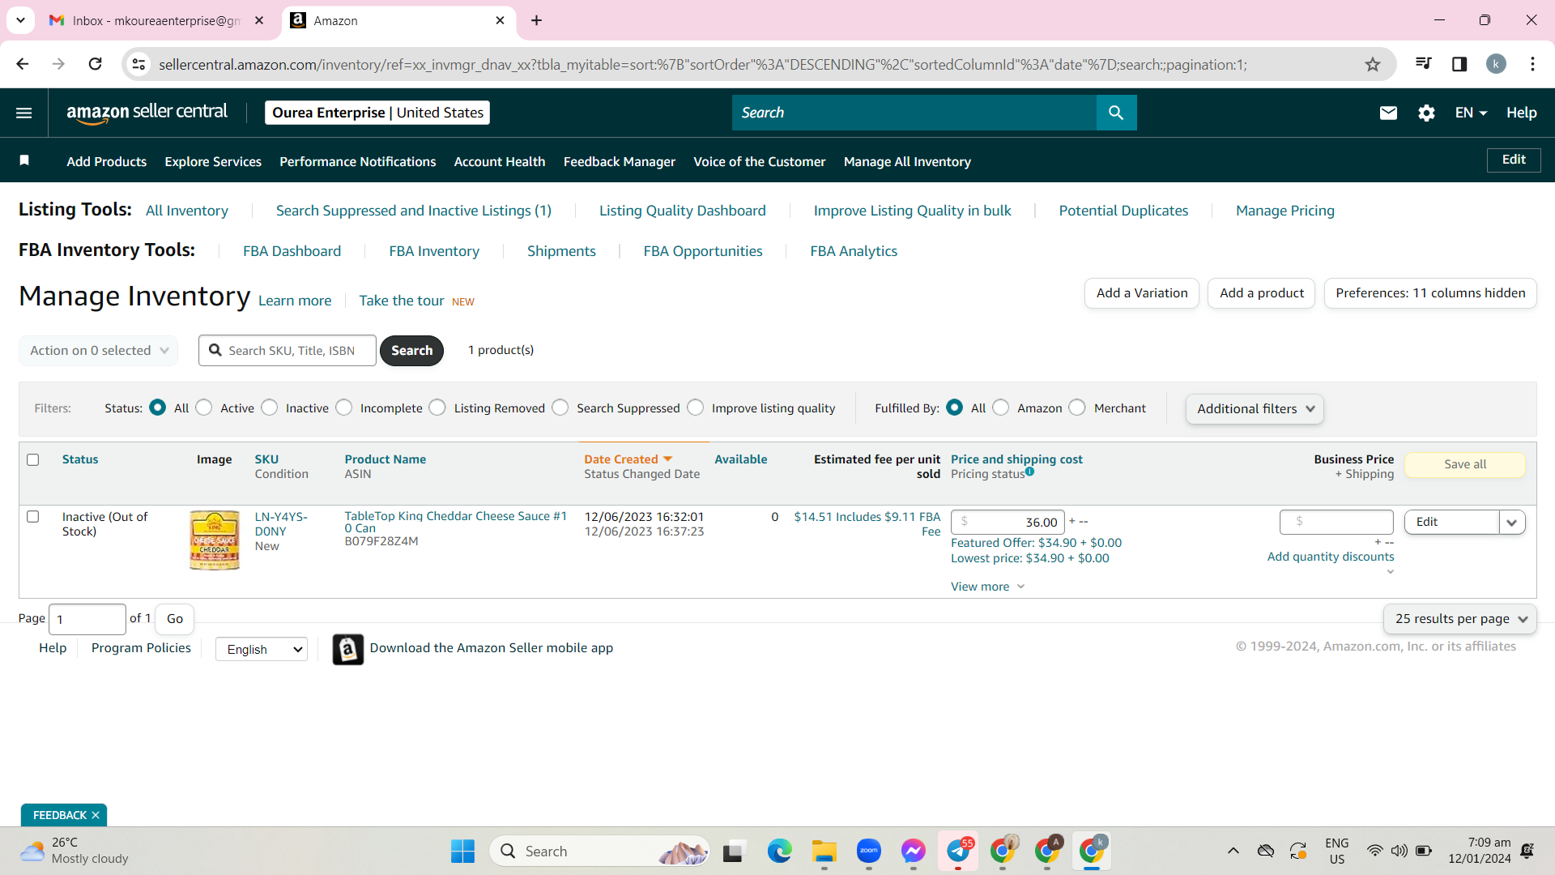
Task: Open the Action on 0 selected dropdown
Action: (x=99, y=351)
